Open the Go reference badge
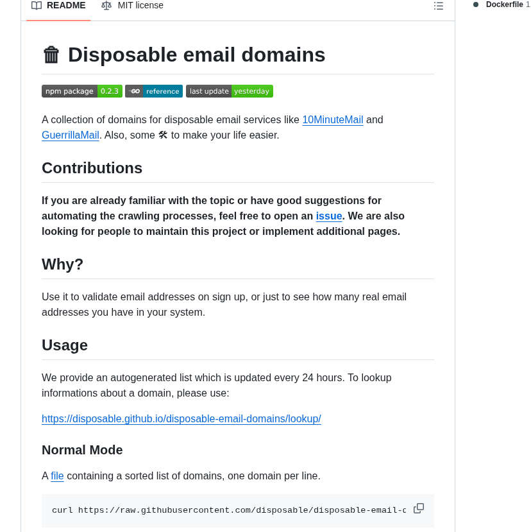531x532 pixels. pyautogui.click(x=154, y=91)
